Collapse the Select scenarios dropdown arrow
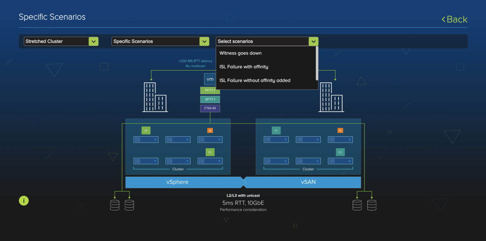 tap(313, 41)
